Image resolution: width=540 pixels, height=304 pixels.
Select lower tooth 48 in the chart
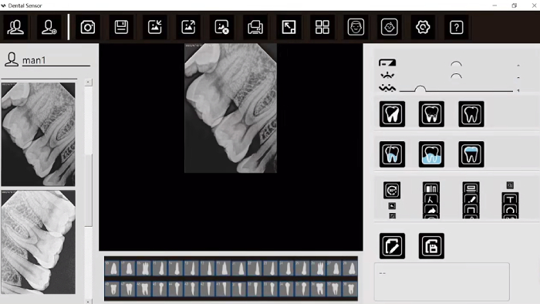[113, 289]
